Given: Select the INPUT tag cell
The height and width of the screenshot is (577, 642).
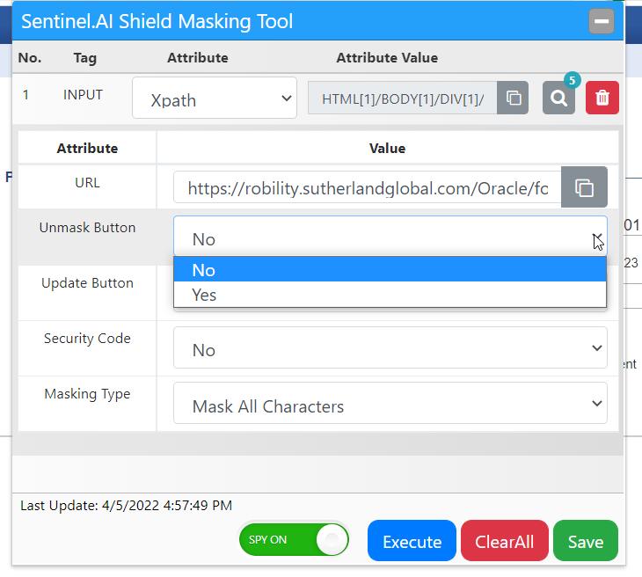Looking at the screenshot, I should coord(84,95).
